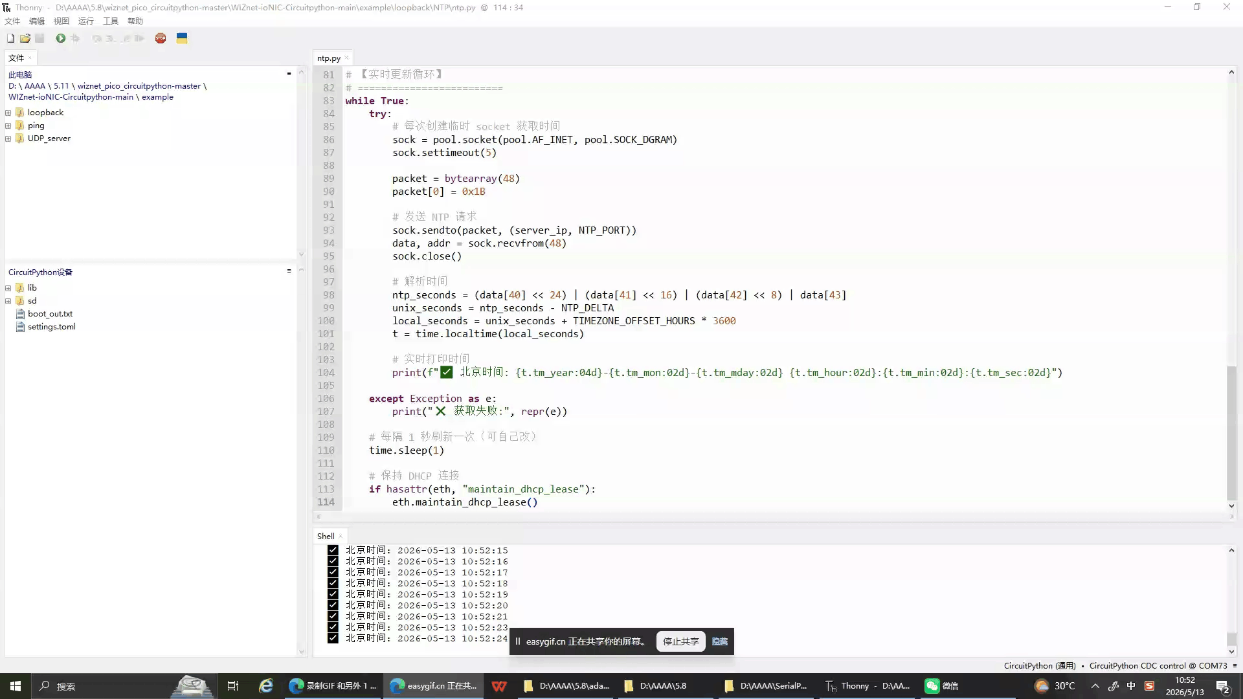
Task: Open the interpreter selector in status bar
Action: 1115,665
